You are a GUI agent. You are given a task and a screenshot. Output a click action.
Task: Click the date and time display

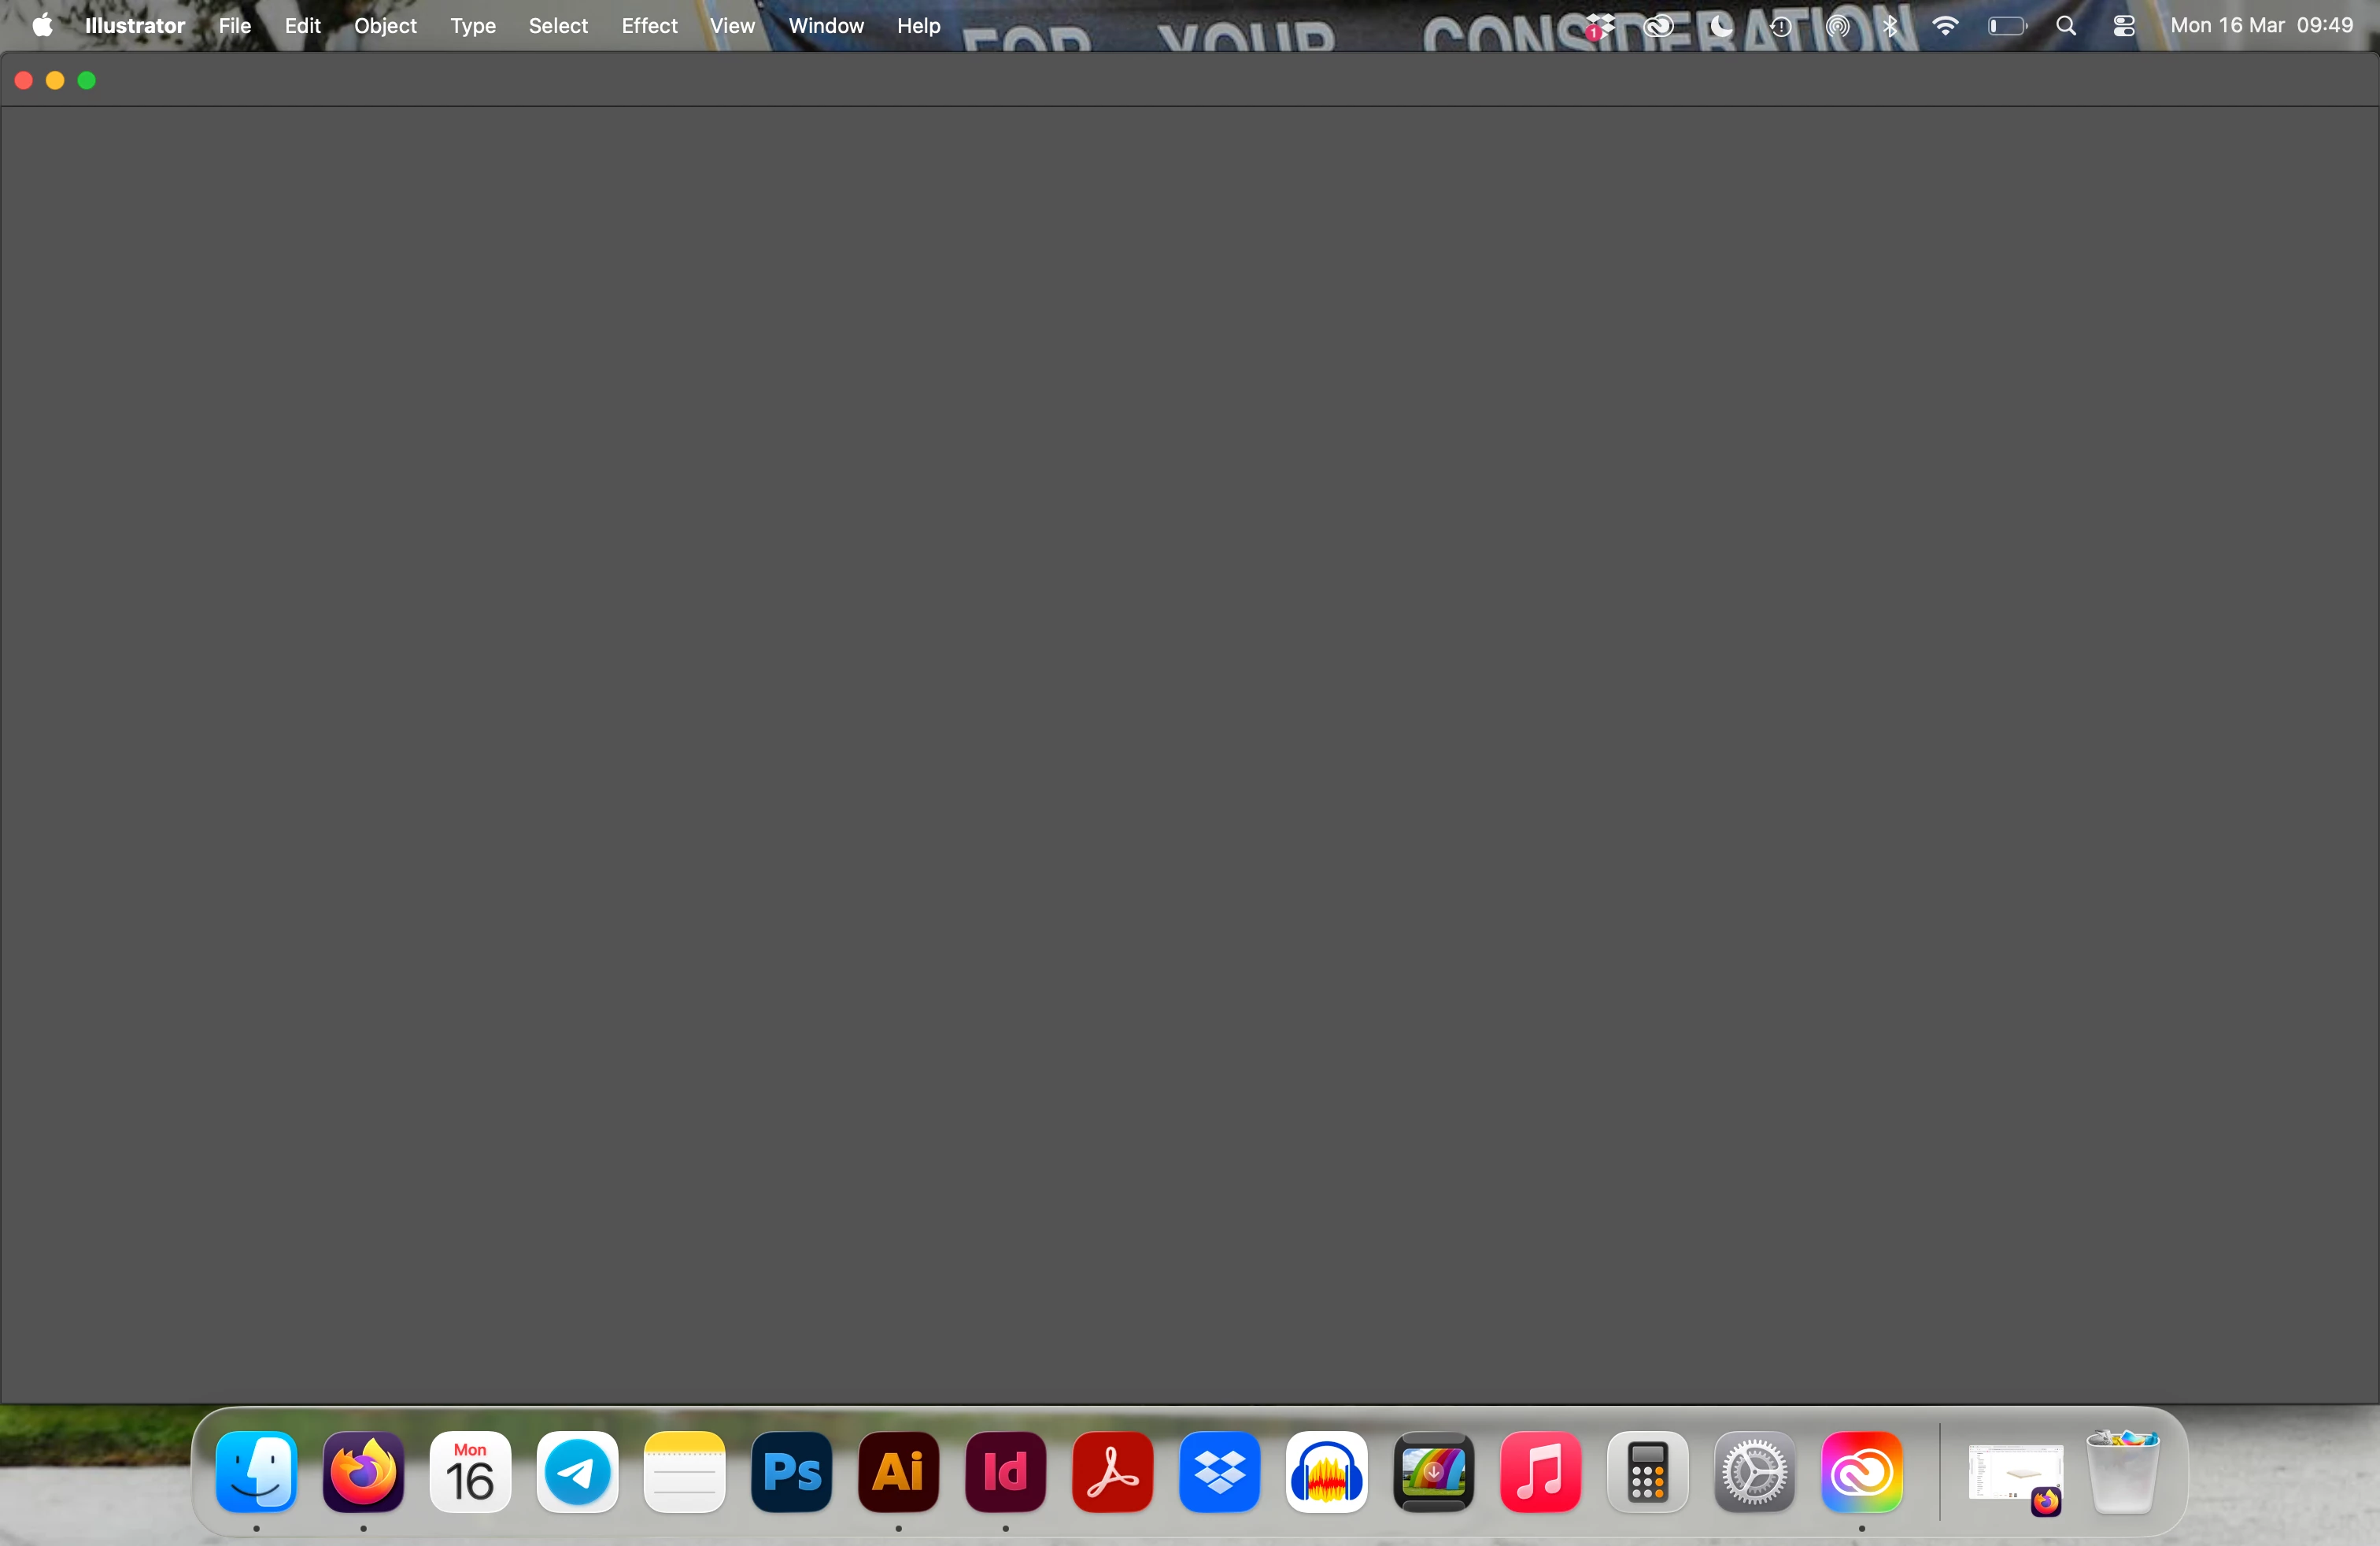(2261, 26)
